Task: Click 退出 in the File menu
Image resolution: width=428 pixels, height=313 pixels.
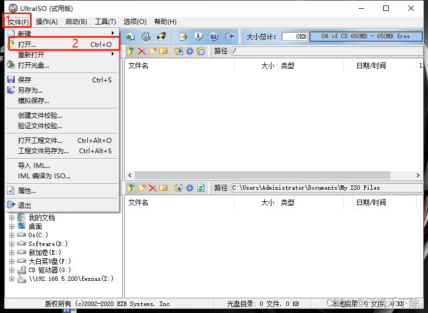Action: pyautogui.click(x=62, y=205)
